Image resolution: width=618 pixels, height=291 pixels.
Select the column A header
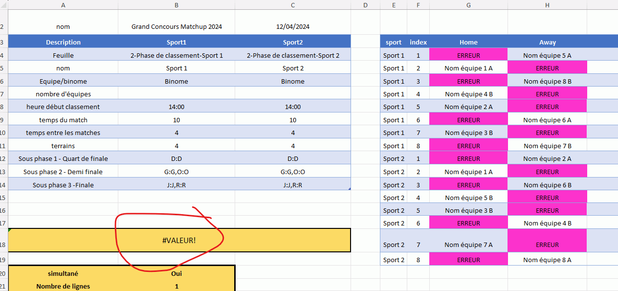[63, 5]
